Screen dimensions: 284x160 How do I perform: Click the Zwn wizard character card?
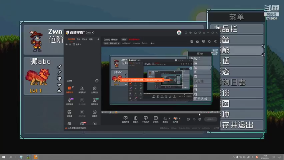click(x=44, y=39)
